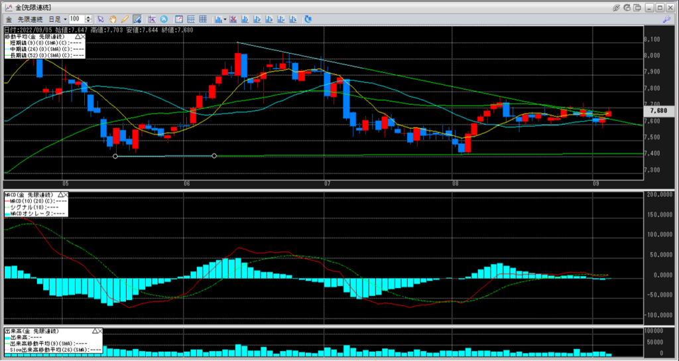Select the orange pencil drawing tool

point(125,19)
